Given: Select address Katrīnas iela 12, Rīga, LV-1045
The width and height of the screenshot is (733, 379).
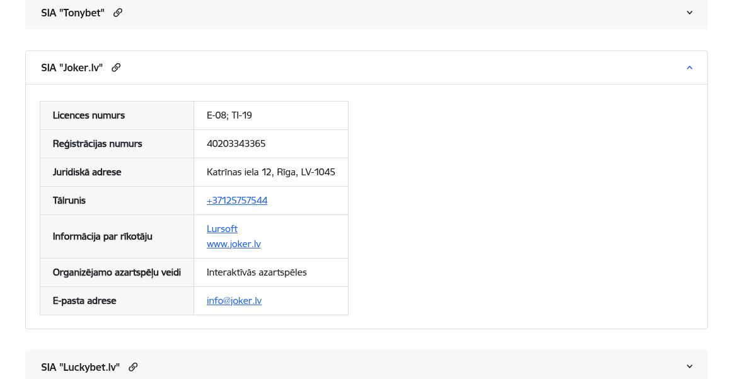Looking at the screenshot, I should [x=271, y=172].
